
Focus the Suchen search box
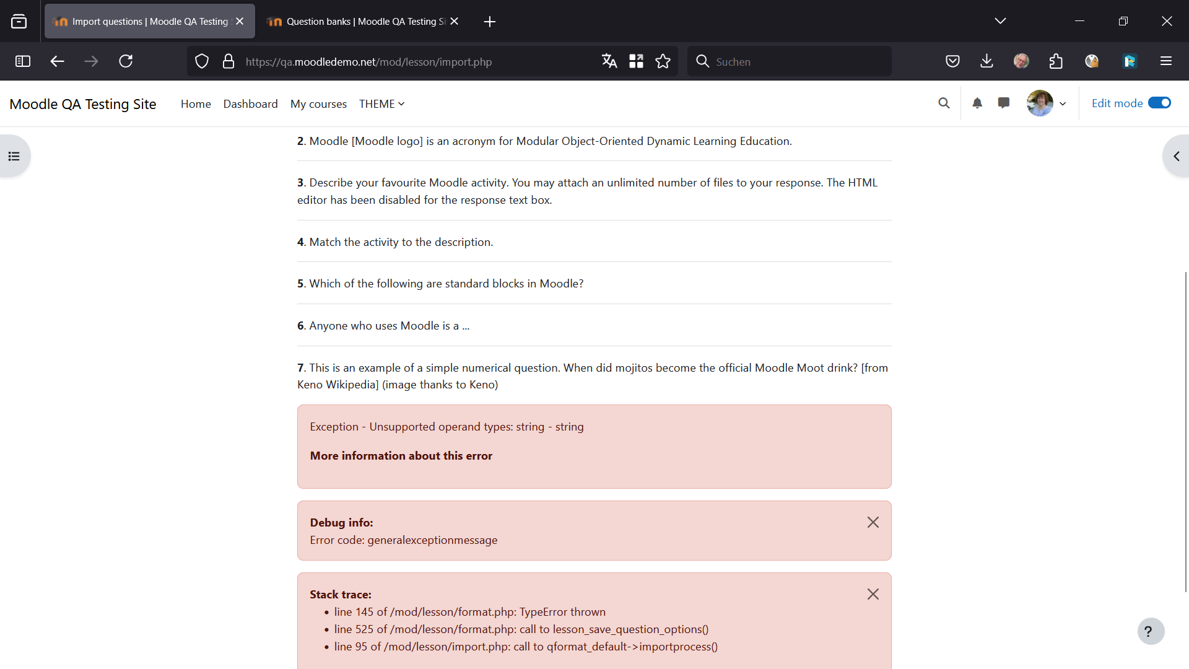coord(789,61)
